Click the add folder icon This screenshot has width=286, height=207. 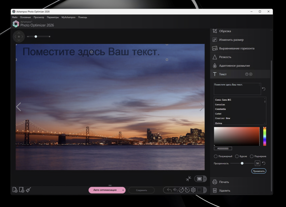tap(22, 190)
